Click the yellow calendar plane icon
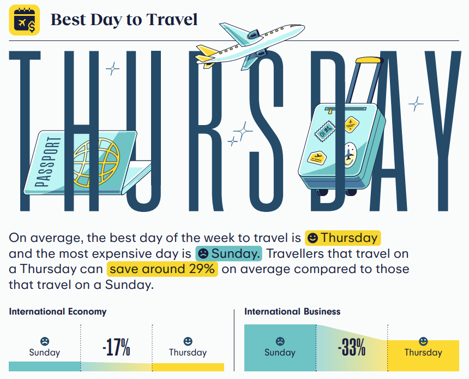This screenshot has width=469, height=379. click(x=24, y=20)
